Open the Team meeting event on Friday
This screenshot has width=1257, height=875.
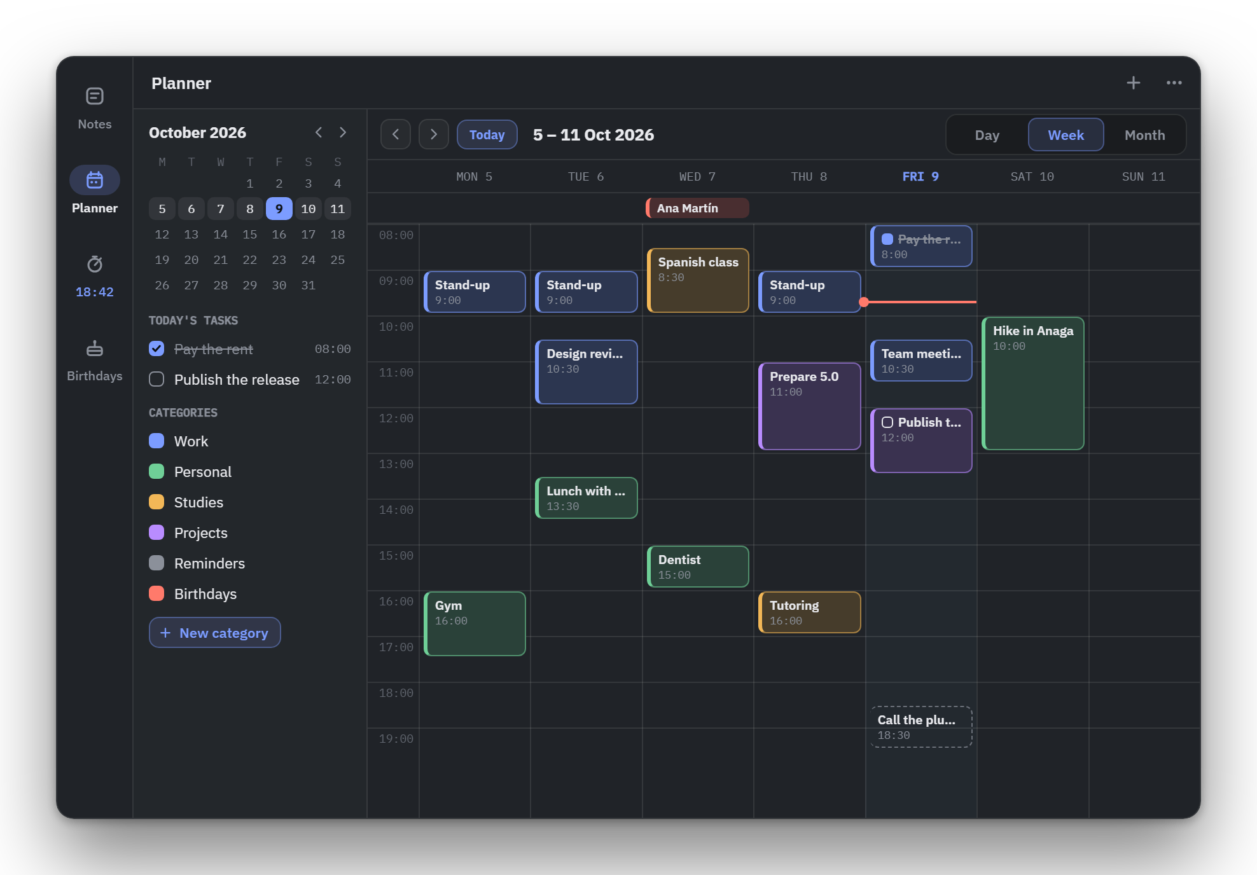click(921, 361)
